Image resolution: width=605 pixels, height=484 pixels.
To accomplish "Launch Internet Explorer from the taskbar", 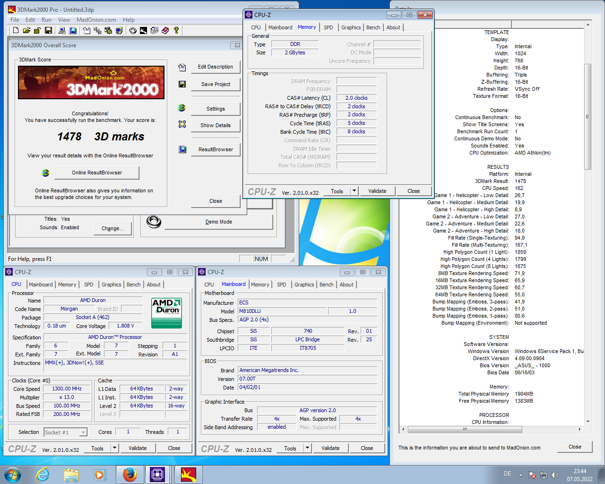I will point(43,474).
